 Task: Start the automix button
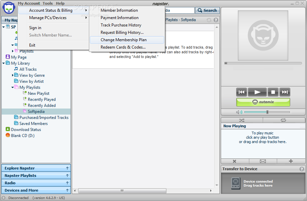coord(263,102)
